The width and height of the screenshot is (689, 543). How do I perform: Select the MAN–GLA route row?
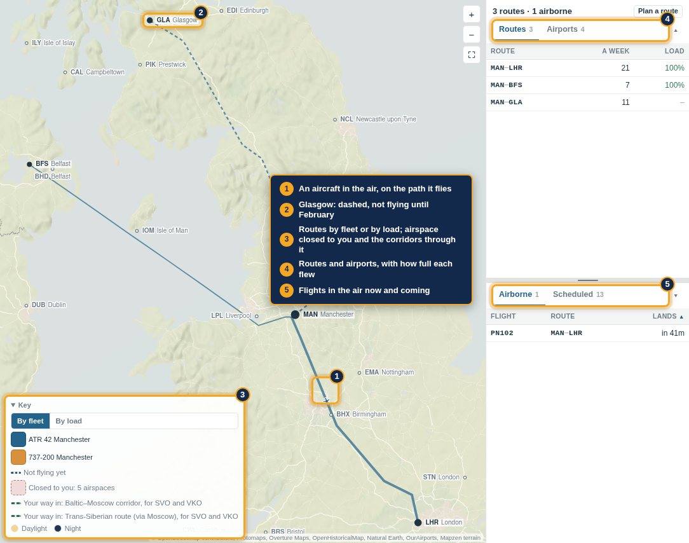587,102
